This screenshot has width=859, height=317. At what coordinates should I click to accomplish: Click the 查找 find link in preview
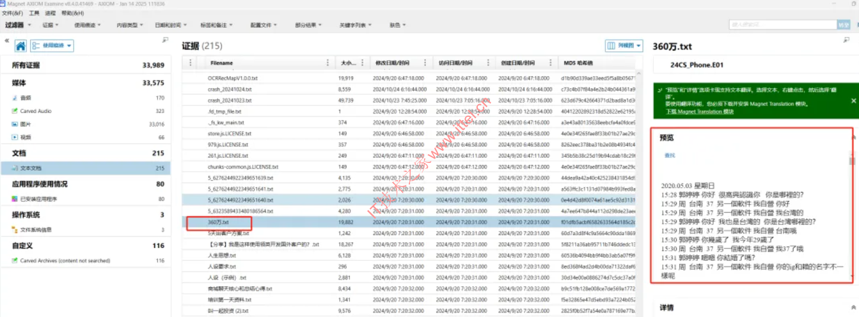[x=669, y=155]
